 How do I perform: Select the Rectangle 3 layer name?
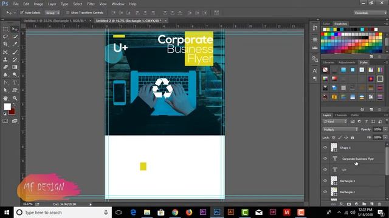coord(347,181)
